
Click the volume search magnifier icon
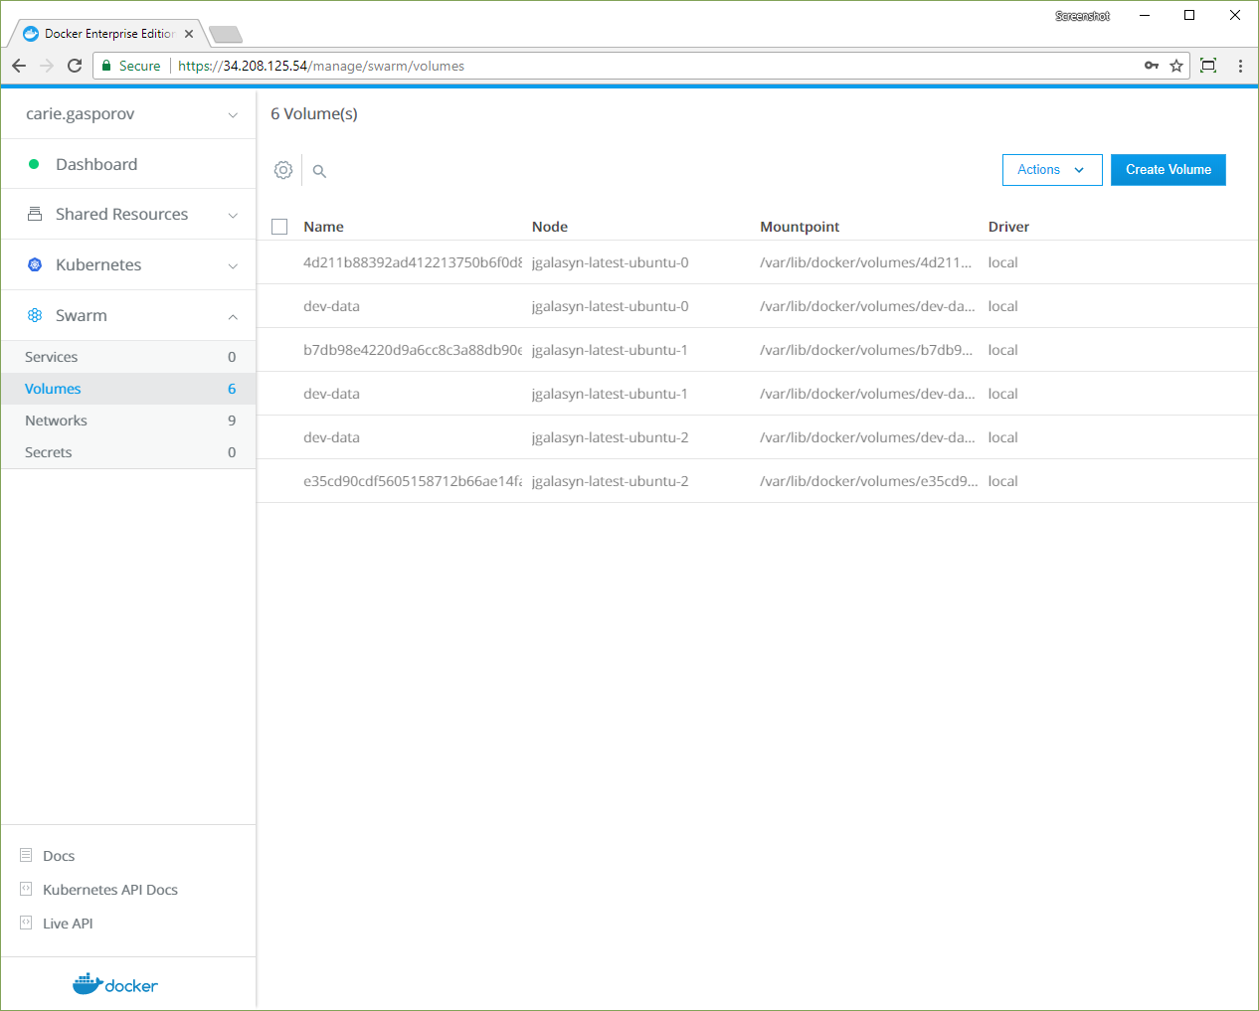[319, 171]
